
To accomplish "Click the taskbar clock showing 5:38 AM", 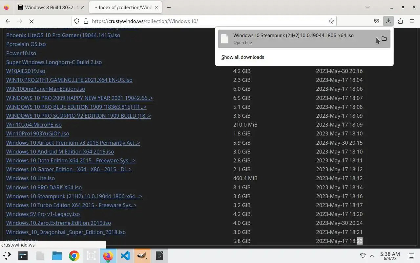I will pos(390,256).
